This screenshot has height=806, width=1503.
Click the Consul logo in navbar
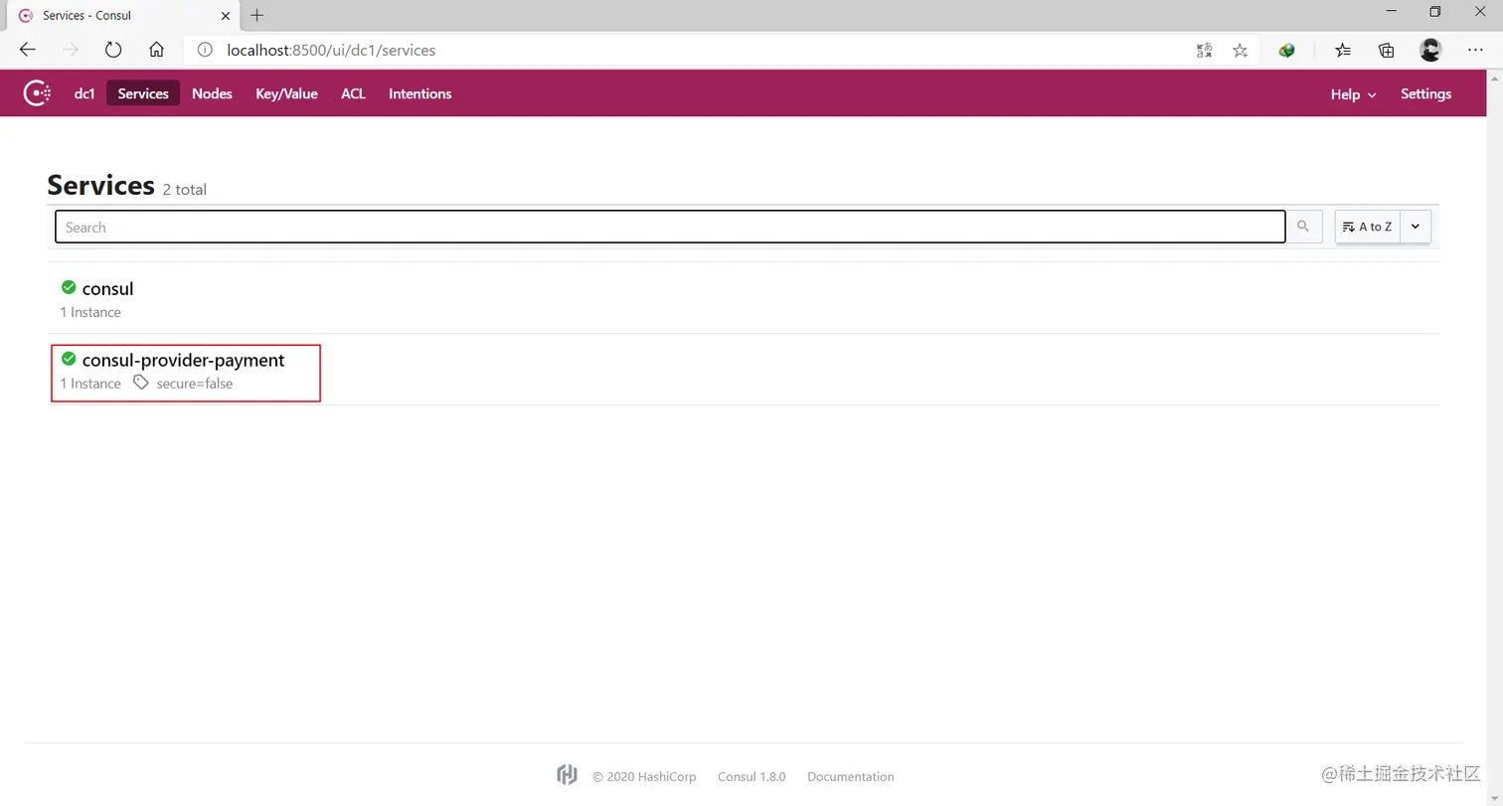(x=37, y=93)
